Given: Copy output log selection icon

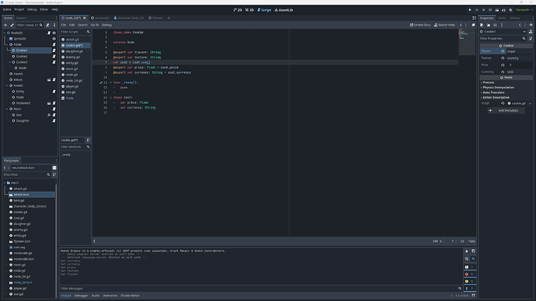Looking at the screenshot, I should click(473, 251).
